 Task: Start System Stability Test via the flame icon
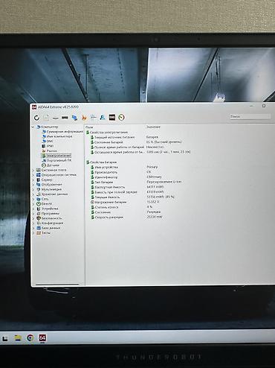pyautogui.click(x=84, y=118)
